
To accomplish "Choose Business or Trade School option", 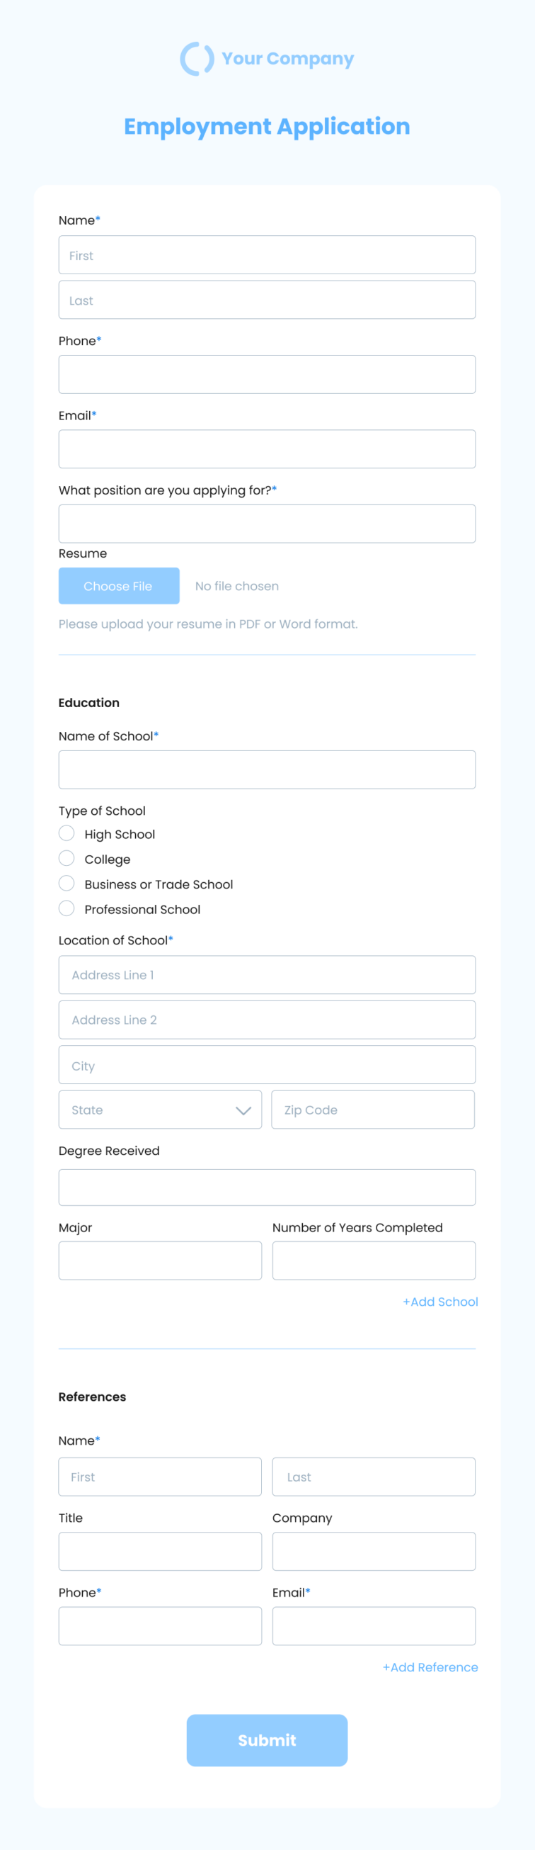I will pos(67,884).
